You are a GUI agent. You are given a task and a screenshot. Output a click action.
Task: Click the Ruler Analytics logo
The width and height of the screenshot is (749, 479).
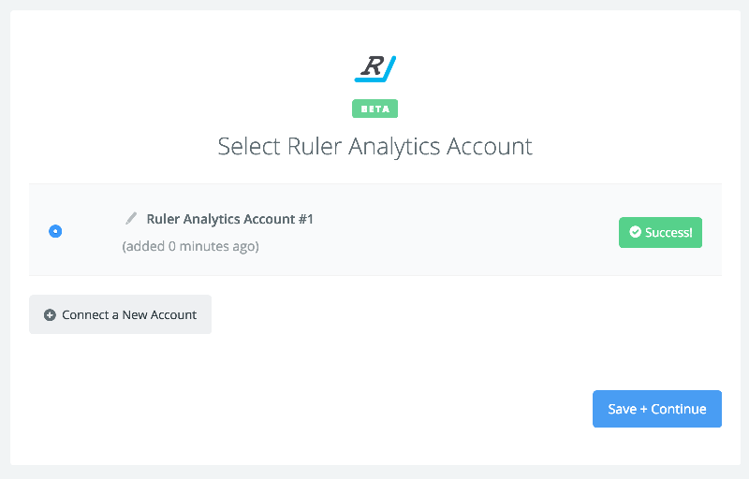375,68
